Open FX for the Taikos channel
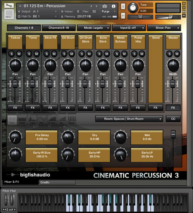Screen dimensions: 193x213 15,108
